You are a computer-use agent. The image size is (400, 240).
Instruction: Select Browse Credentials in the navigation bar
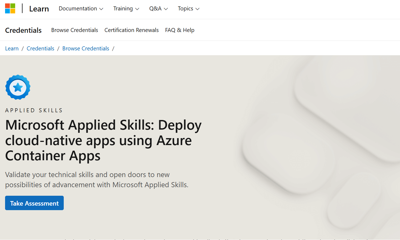coord(75,30)
